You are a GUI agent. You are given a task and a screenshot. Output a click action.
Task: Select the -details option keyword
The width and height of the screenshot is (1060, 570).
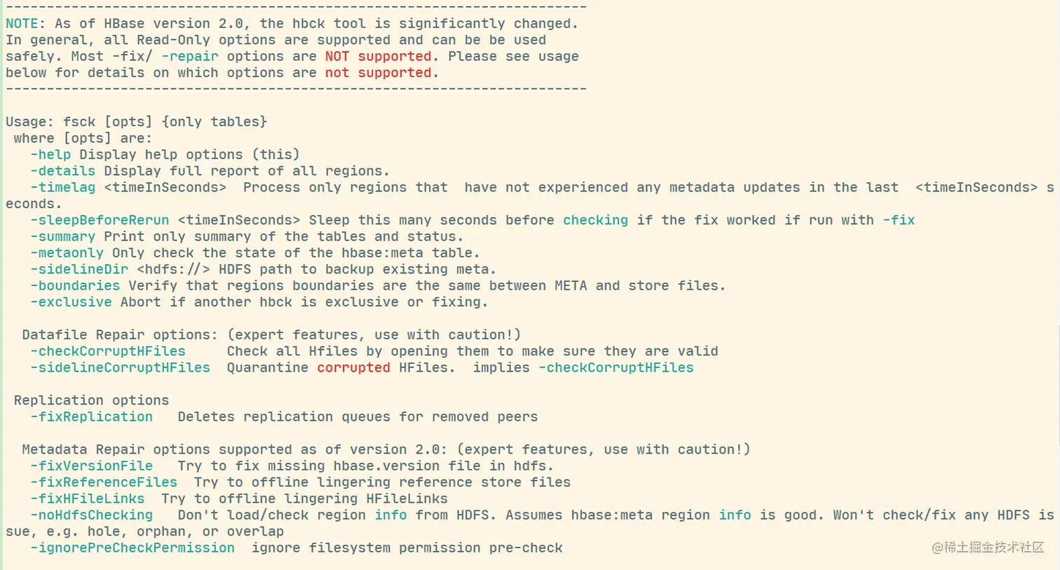point(62,171)
